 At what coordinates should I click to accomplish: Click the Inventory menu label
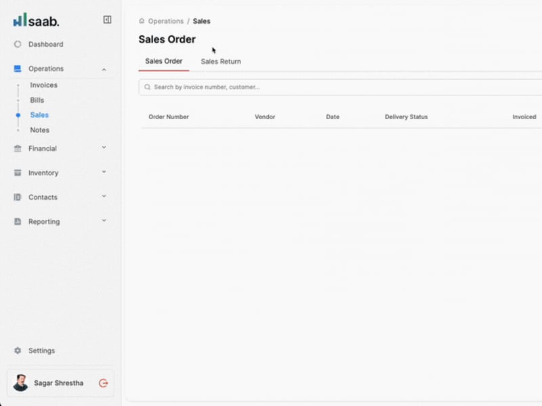point(43,173)
